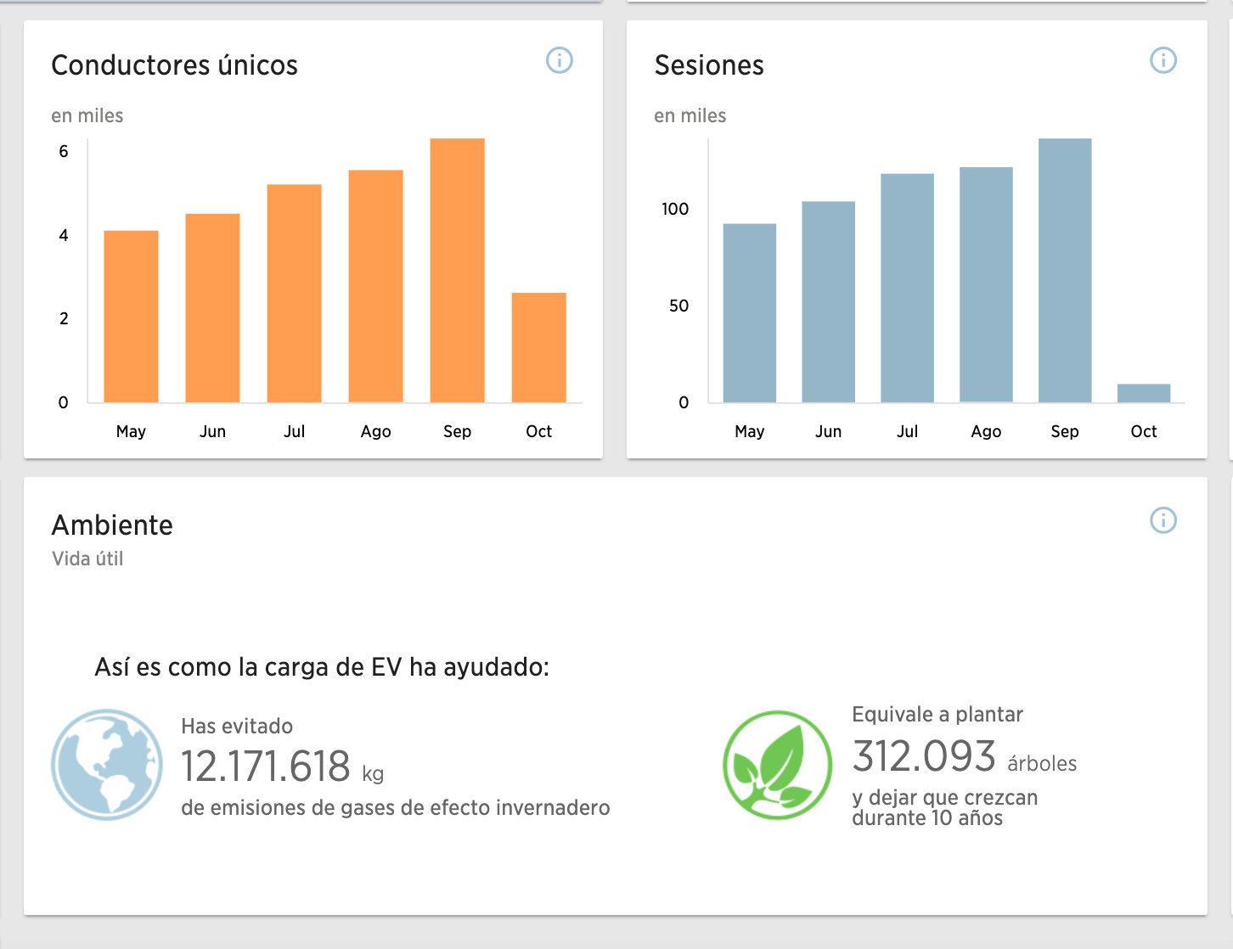Screen dimensions: 1233x949
Task: Click the blue globe emissions icon
Action: pyautogui.click(x=107, y=765)
